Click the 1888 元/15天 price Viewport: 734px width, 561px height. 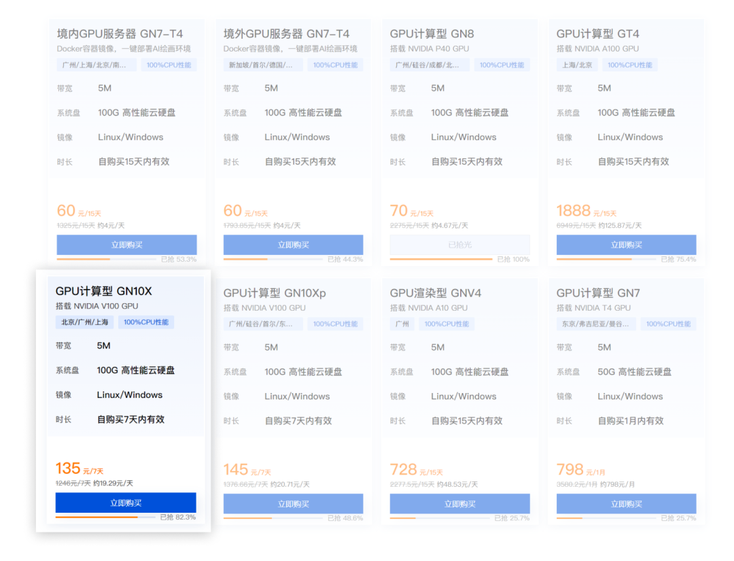(587, 211)
